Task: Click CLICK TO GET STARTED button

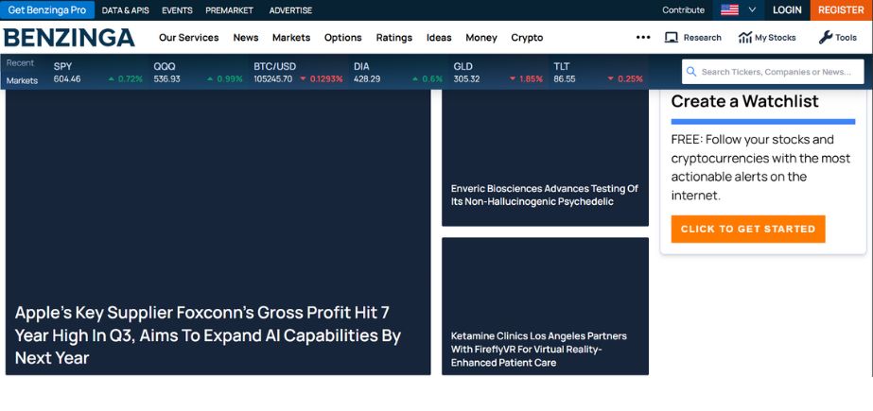Action: pos(748,230)
